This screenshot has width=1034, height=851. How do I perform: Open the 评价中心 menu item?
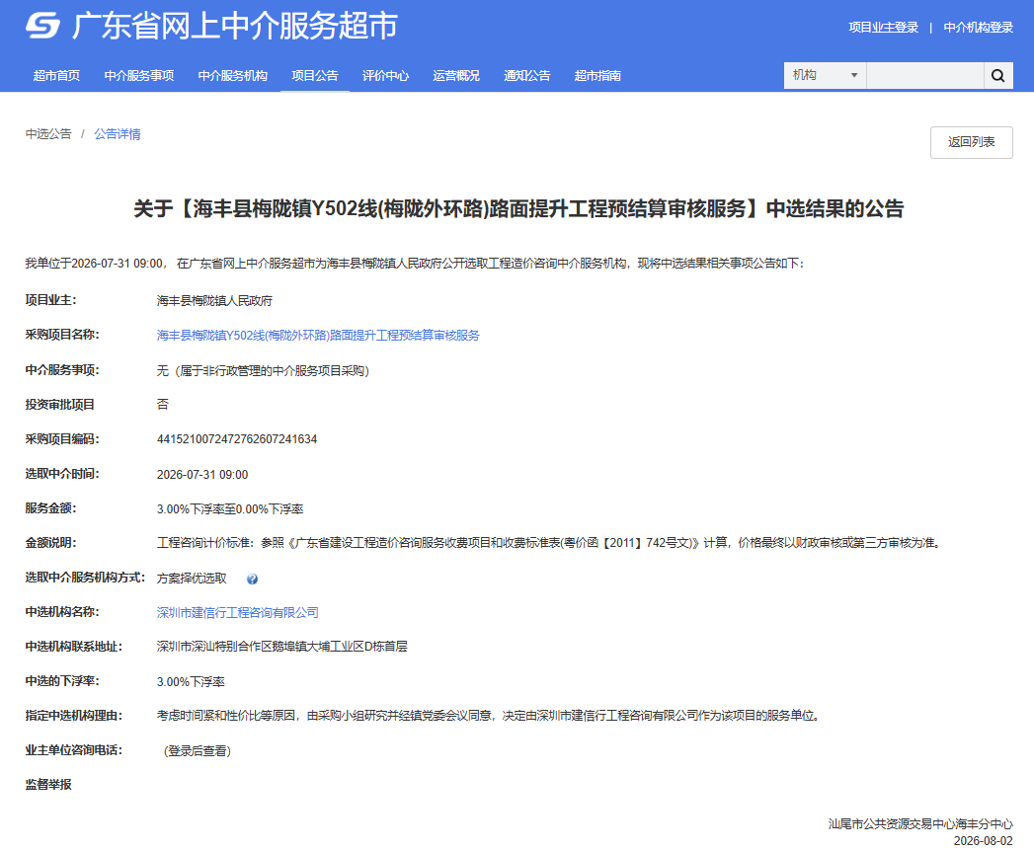pyautogui.click(x=386, y=76)
